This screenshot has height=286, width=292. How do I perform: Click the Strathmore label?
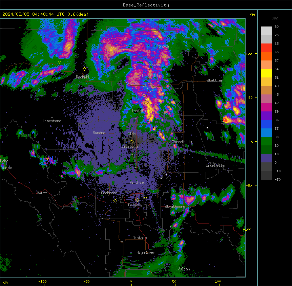coord(175,207)
